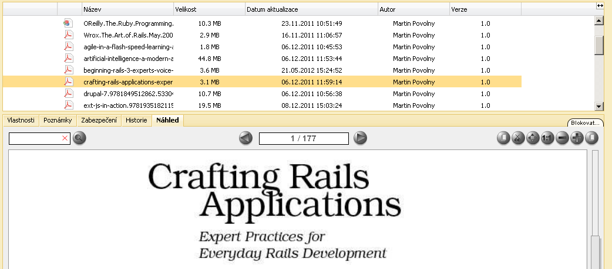
Task: Click the page icon right of the plus button
Action: click(x=591, y=138)
